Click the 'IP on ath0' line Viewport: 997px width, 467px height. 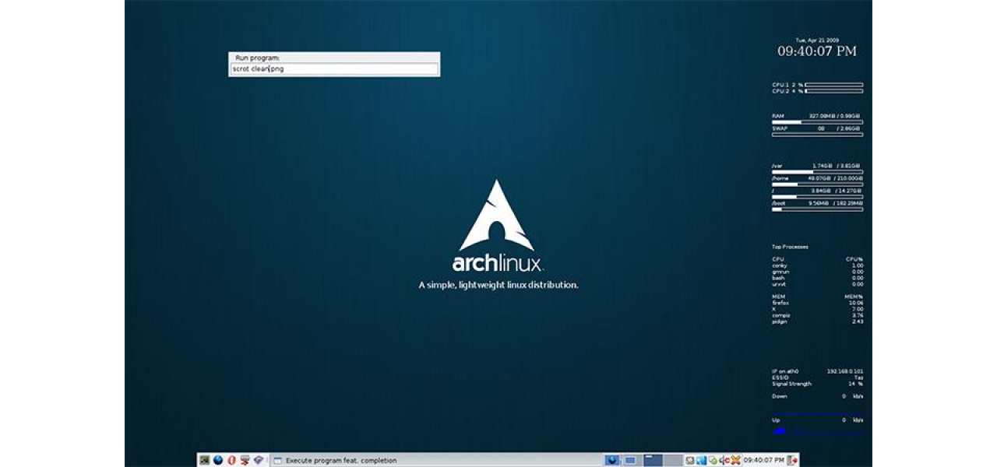(x=817, y=371)
